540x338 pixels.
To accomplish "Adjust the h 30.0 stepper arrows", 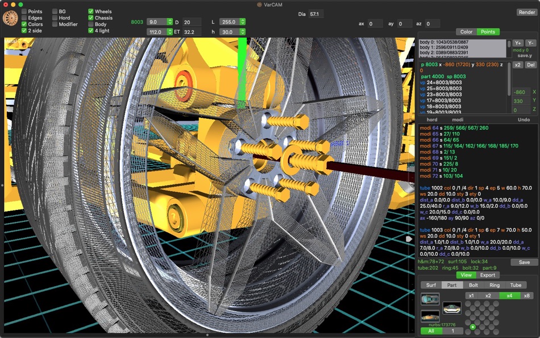I will pyautogui.click(x=243, y=32).
